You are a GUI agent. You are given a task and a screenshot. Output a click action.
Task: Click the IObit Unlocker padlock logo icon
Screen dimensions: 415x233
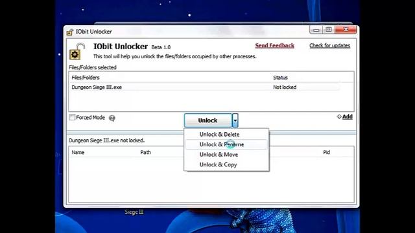77,51
